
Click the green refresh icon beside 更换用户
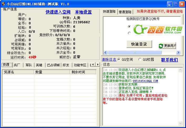point(161,46)
